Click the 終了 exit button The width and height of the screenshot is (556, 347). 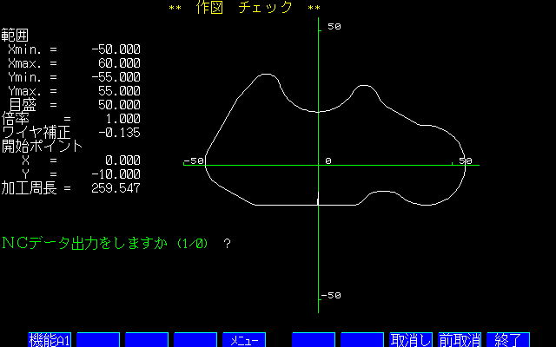508,340
